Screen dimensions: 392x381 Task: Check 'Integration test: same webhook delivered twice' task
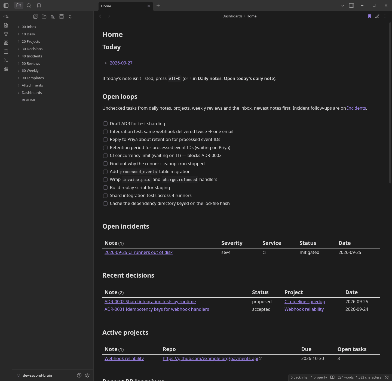pos(105,132)
